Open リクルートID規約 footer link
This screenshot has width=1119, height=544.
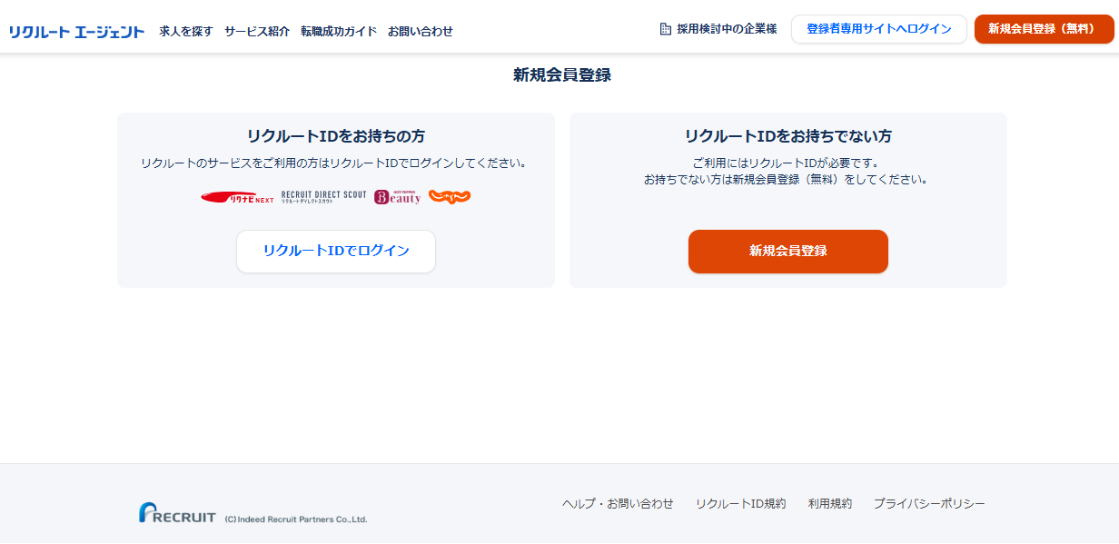(741, 503)
